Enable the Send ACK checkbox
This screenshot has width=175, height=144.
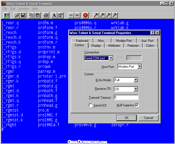pyautogui.click(x=91, y=105)
